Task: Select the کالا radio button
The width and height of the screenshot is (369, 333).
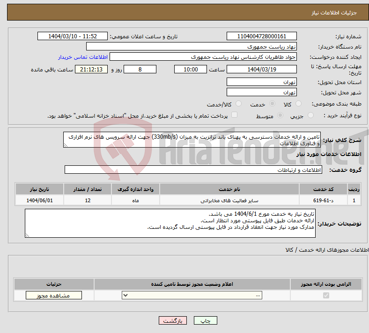Action: click(298, 104)
